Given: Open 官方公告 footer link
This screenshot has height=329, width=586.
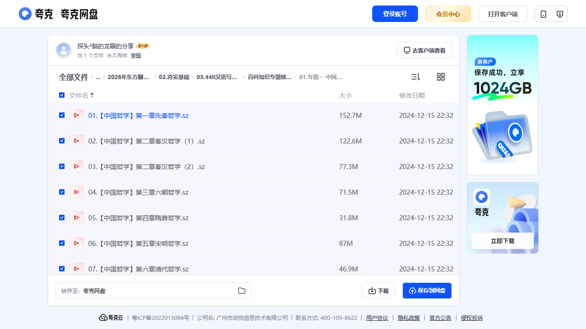Looking at the screenshot, I should tap(440, 318).
